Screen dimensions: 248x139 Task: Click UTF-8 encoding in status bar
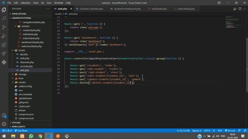click(207, 131)
